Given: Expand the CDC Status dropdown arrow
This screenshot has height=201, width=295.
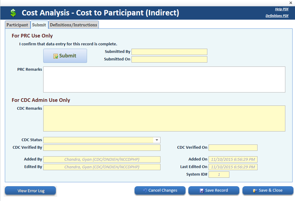Looking at the screenshot, I should coord(157,140).
